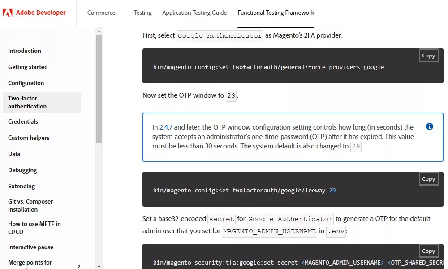Expand the Merge points sidebar item
This screenshot has width=448, height=269.
tap(79, 266)
